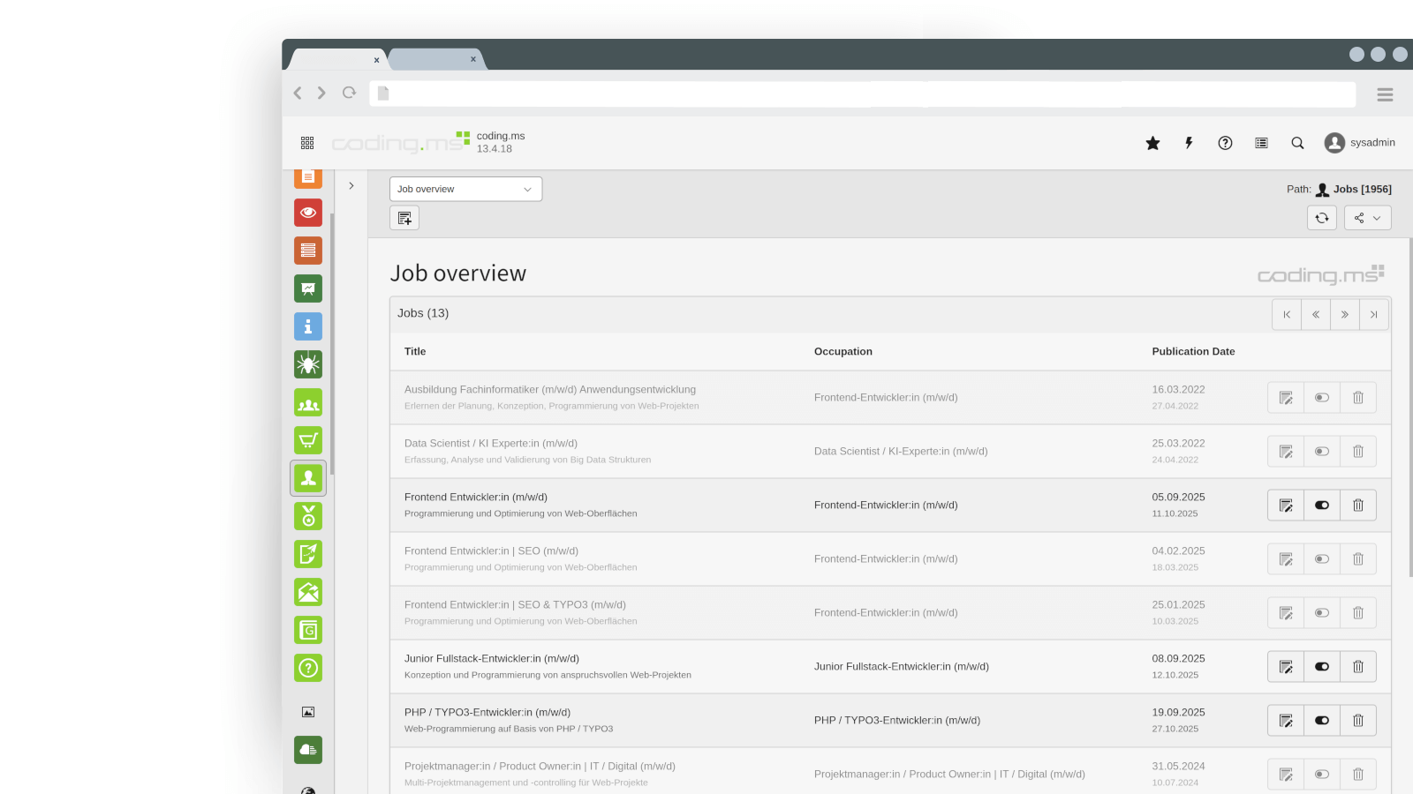Open the help question mark icon

[x=1225, y=143]
